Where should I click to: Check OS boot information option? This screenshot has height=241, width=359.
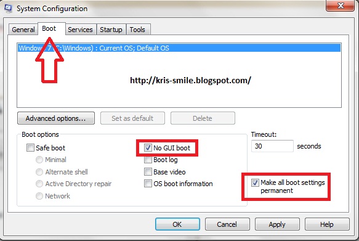click(148, 184)
